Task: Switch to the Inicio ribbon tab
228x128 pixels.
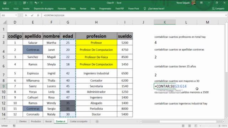Action: (16, 9)
